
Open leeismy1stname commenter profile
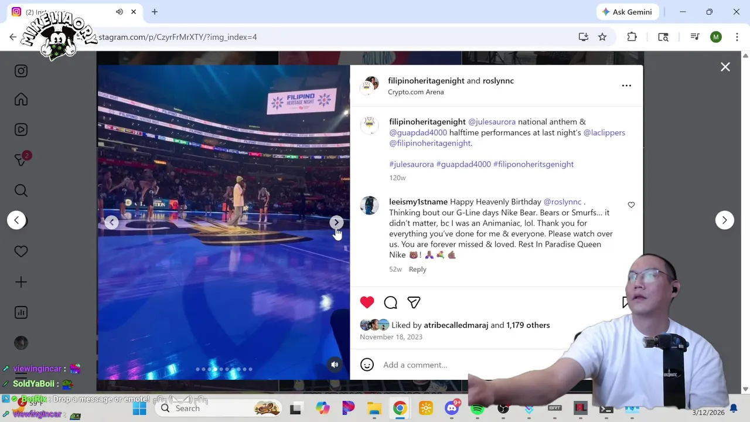(x=418, y=202)
